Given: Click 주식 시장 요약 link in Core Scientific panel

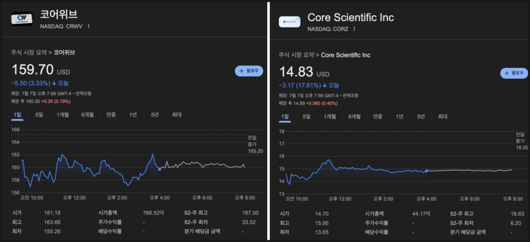Looking at the screenshot, I should coord(295,55).
